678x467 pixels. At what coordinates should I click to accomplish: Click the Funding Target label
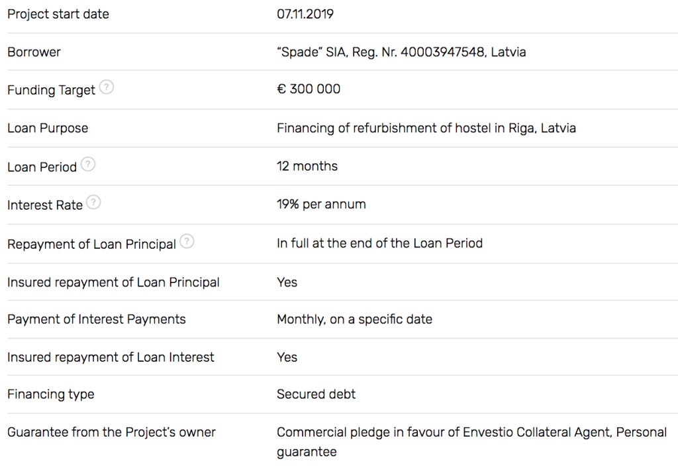point(51,90)
